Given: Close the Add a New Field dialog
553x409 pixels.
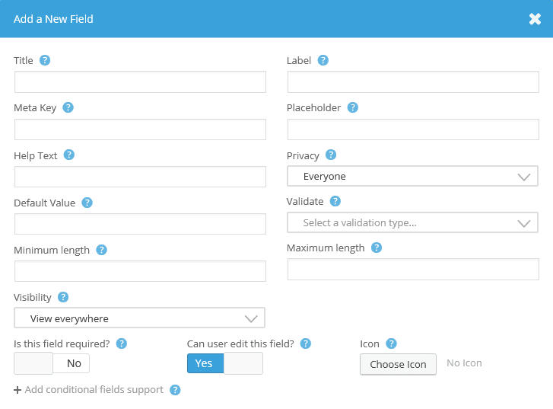Looking at the screenshot, I should 535,19.
